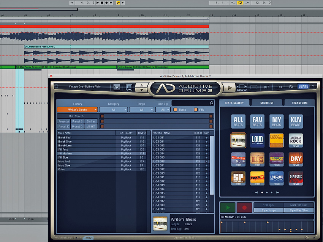Screen dimensions: 323x242
Task: Open the Library dropdown Writer's Blocks
Action: [x=77, y=110]
